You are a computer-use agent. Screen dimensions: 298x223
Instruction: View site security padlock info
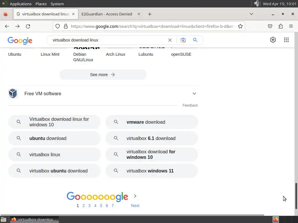coord(66,26)
